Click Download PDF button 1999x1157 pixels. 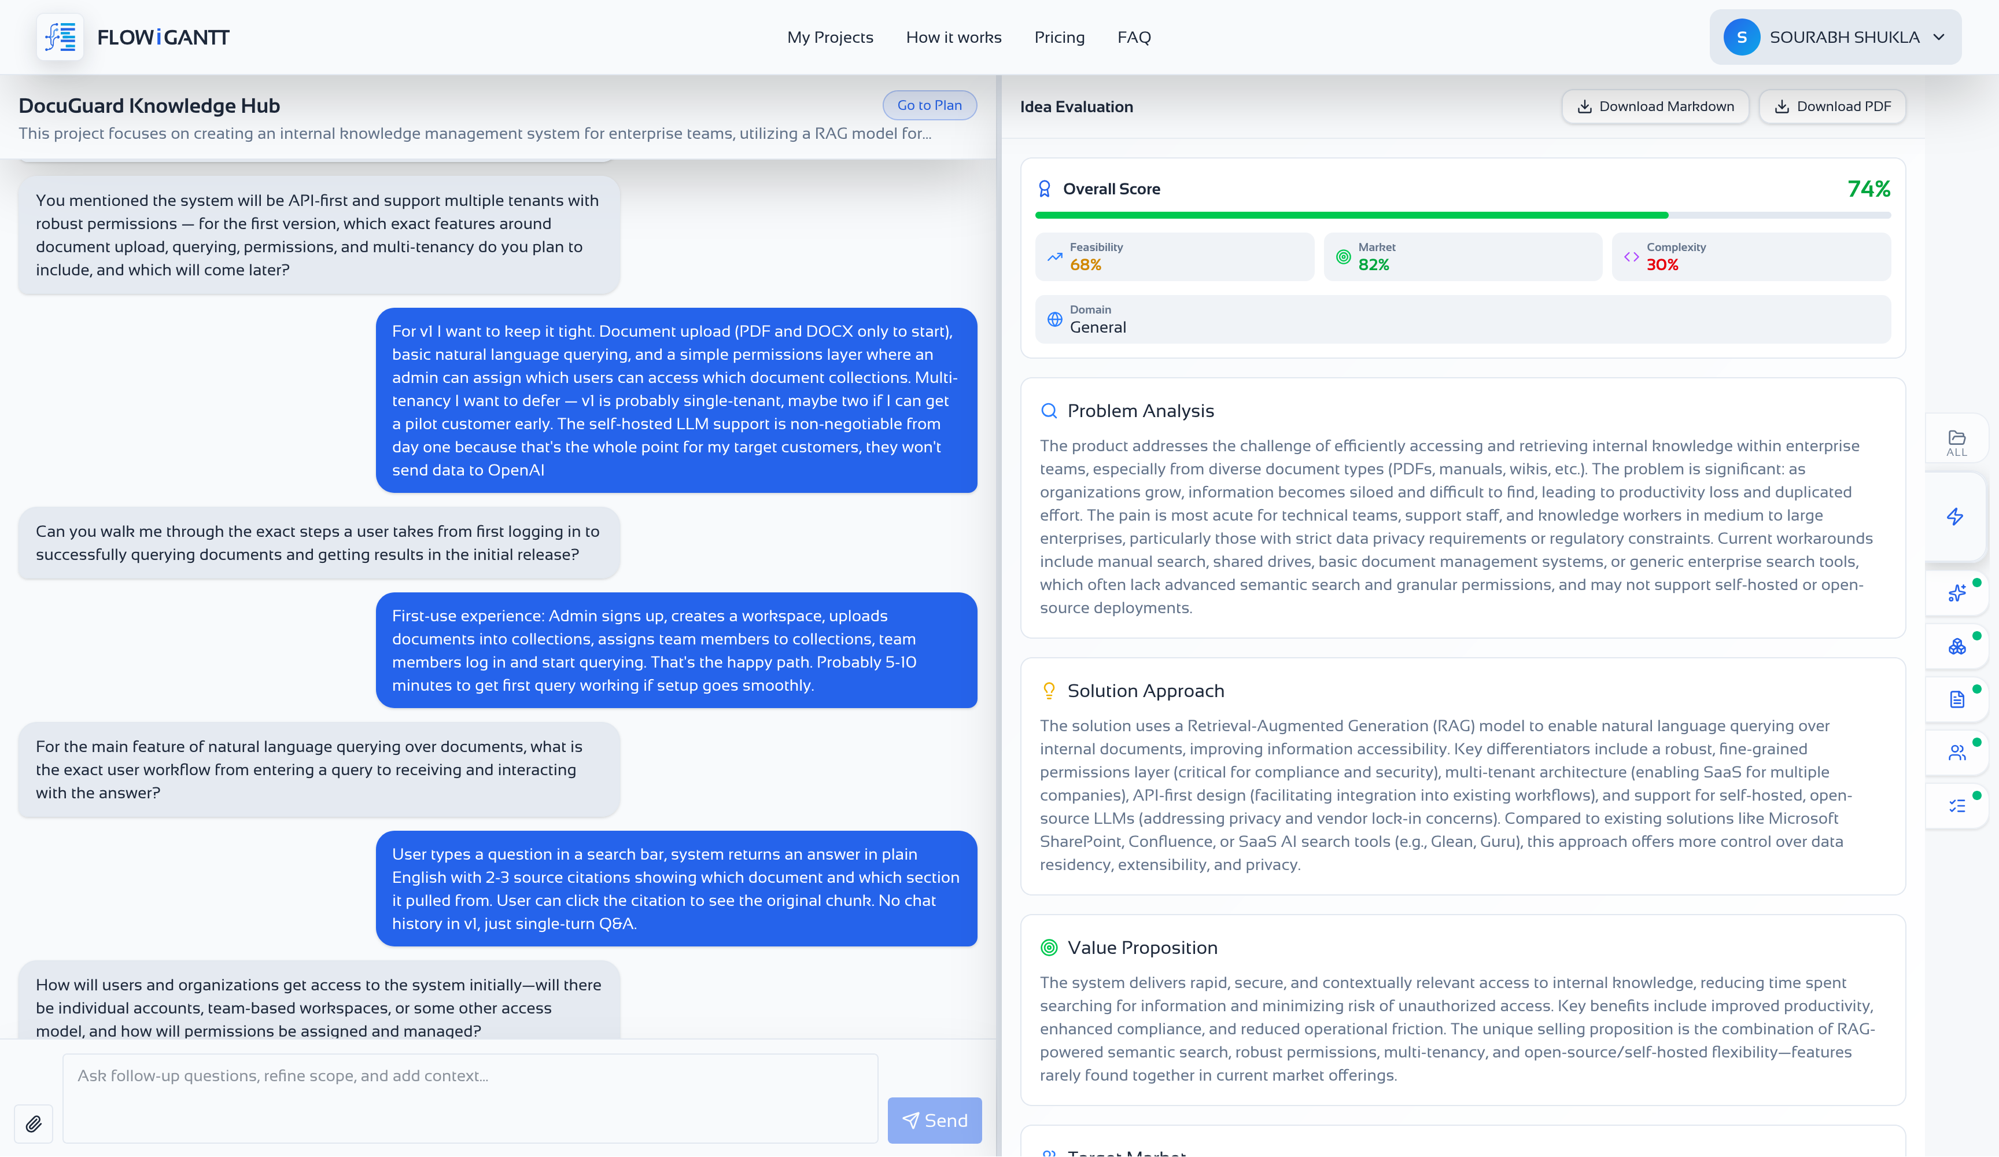pos(1832,106)
